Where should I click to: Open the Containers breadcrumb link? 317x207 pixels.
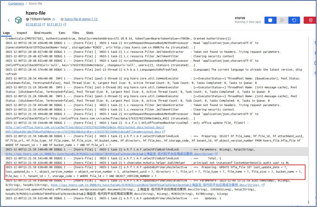tap(16, 4)
